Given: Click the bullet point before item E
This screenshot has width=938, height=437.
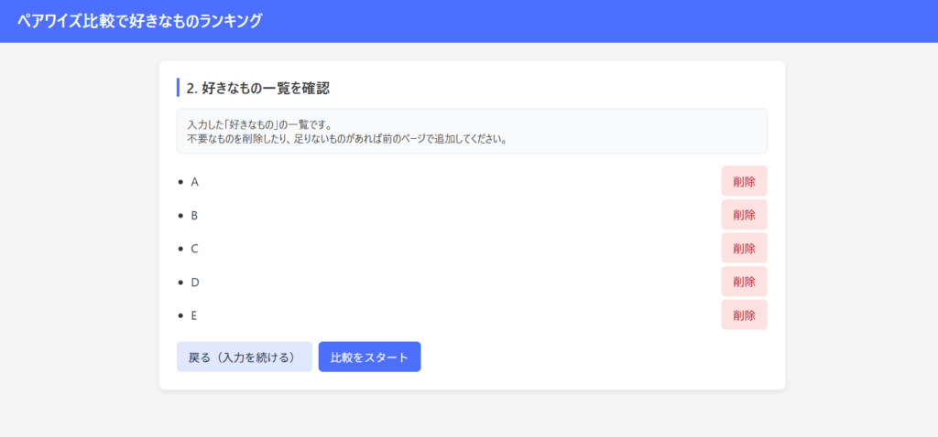Looking at the screenshot, I should [x=180, y=315].
